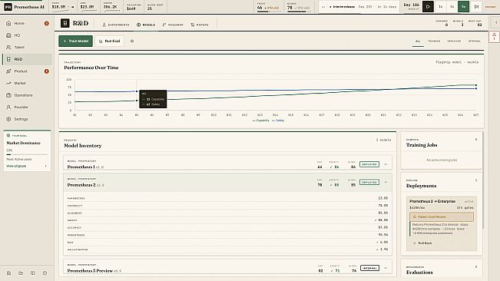Select the R&D icon in the sidebar
Image resolution: width=500 pixels, height=281 pixels.
(8, 59)
